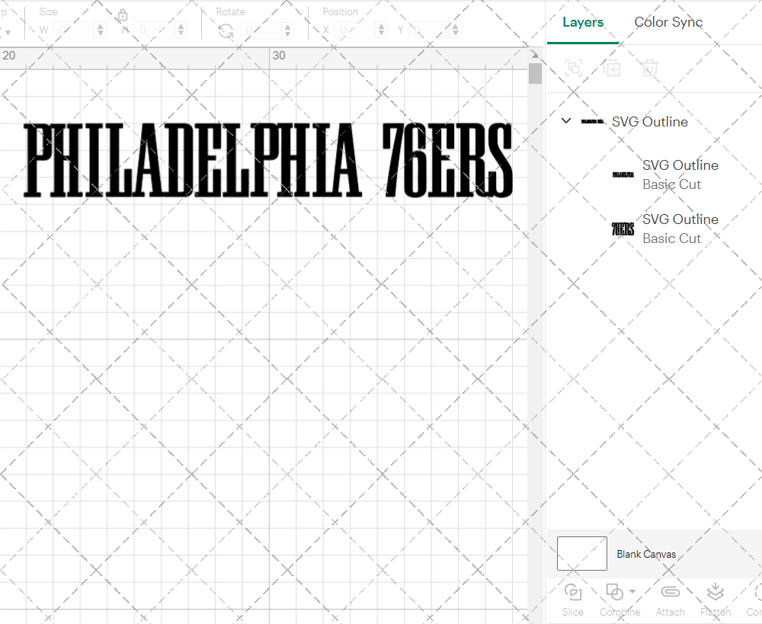Open the Color Sync tab
The height and width of the screenshot is (624, 762).
click(668, 22)
